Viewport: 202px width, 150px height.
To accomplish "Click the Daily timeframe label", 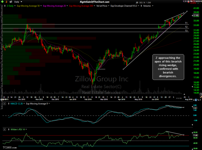I will [x=17, y=2].
